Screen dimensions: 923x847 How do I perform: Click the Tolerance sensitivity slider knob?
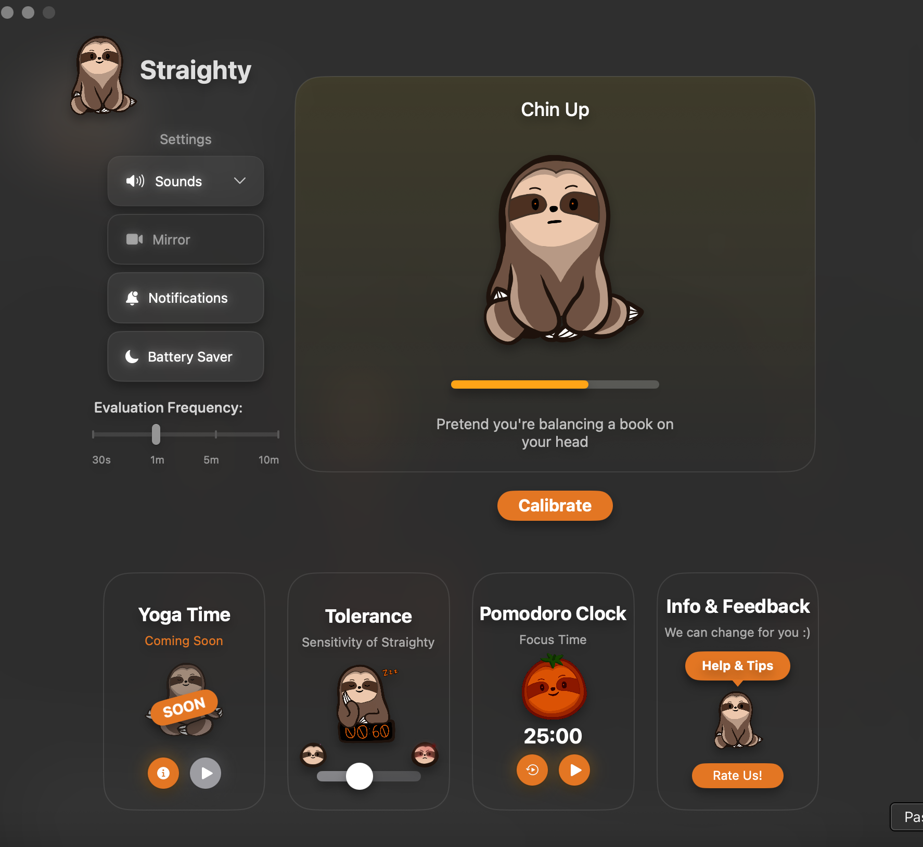point(360,776)
